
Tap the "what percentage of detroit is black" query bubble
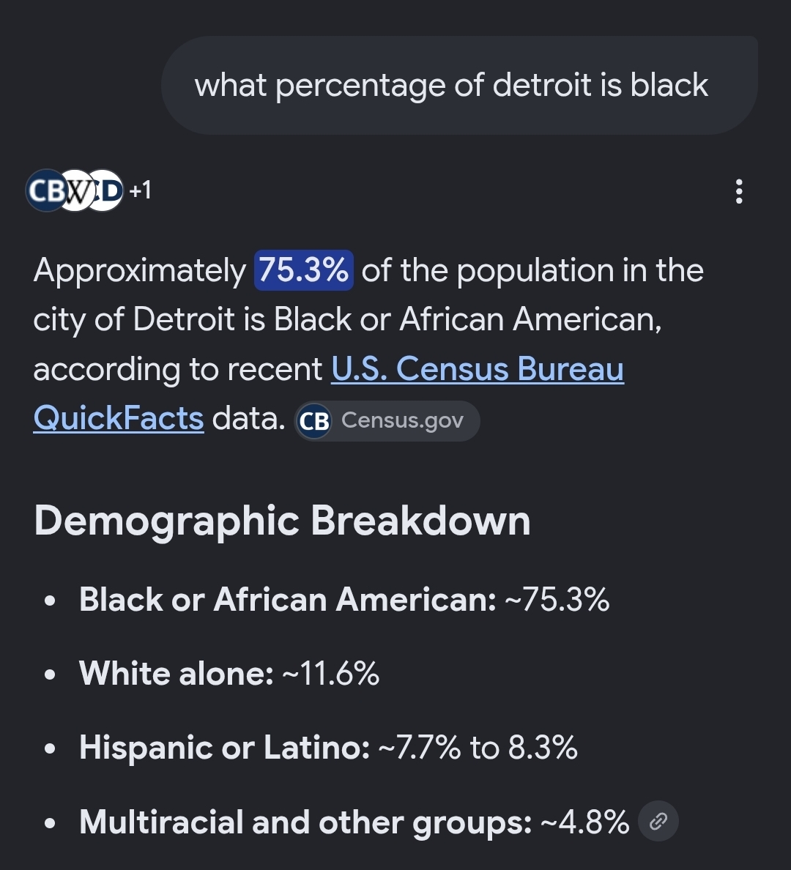click(x=459, y=85)
